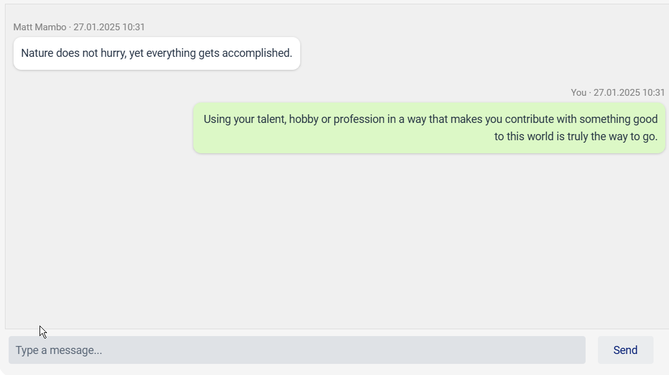Click the word 'profession' in your message
Screen dimensions: 669x375
pyautogui.click(x=359, y=119)
